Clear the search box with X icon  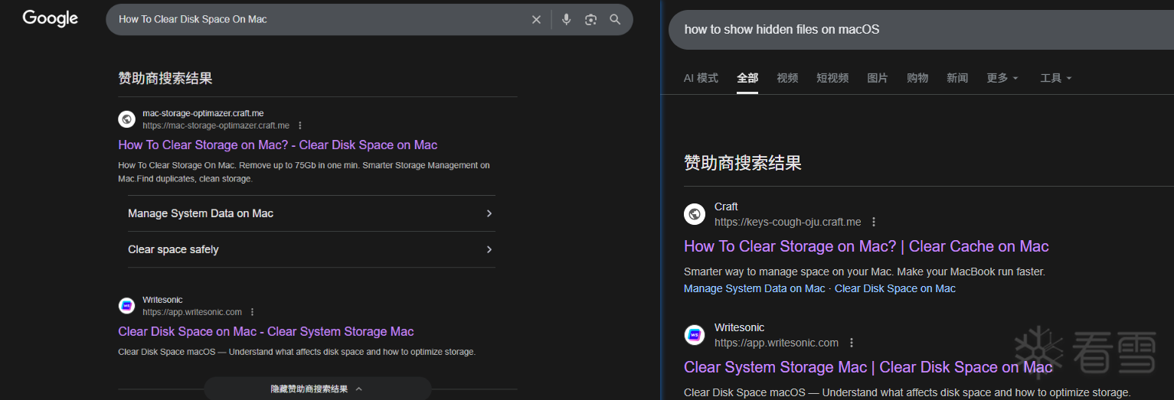point(536,20)
